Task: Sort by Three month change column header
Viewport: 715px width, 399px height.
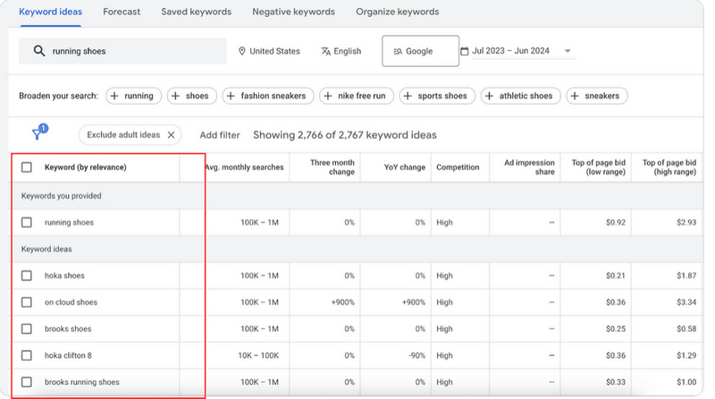Action: click(332, 167)
